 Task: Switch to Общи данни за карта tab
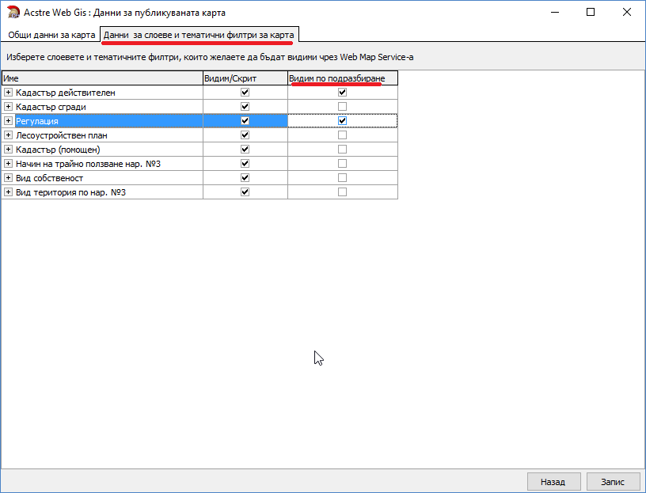coord(51,36)
